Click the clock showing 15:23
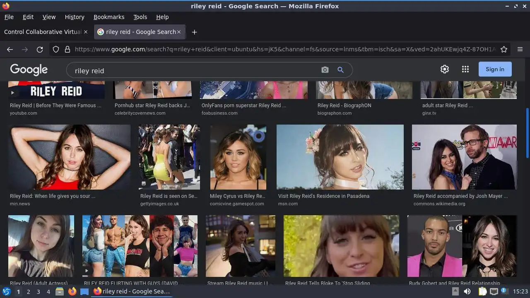Viewport: 530px width, 298px height. (520, 291)
